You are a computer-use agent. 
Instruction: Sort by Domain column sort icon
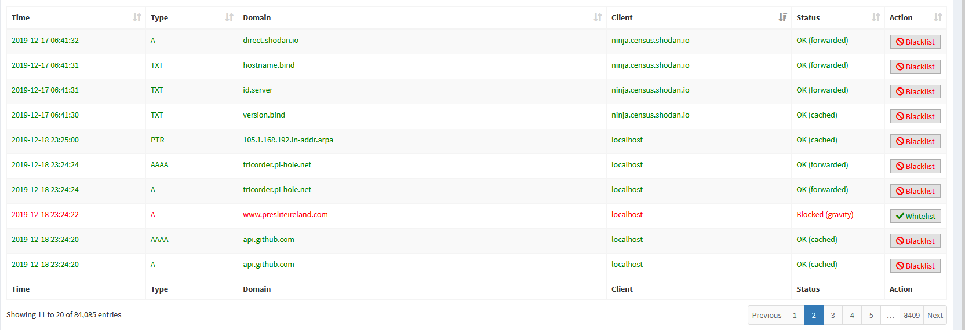tap(598, 17)
